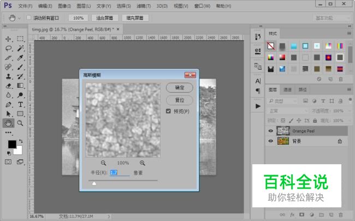Click the delete layer trash icon
This screenshot has width=355, height=221.
341,214
